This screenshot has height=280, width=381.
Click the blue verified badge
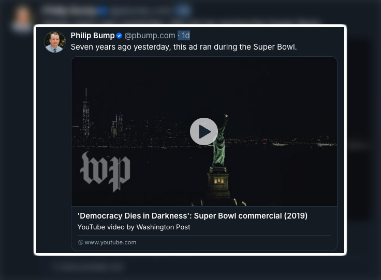[119, 36]
